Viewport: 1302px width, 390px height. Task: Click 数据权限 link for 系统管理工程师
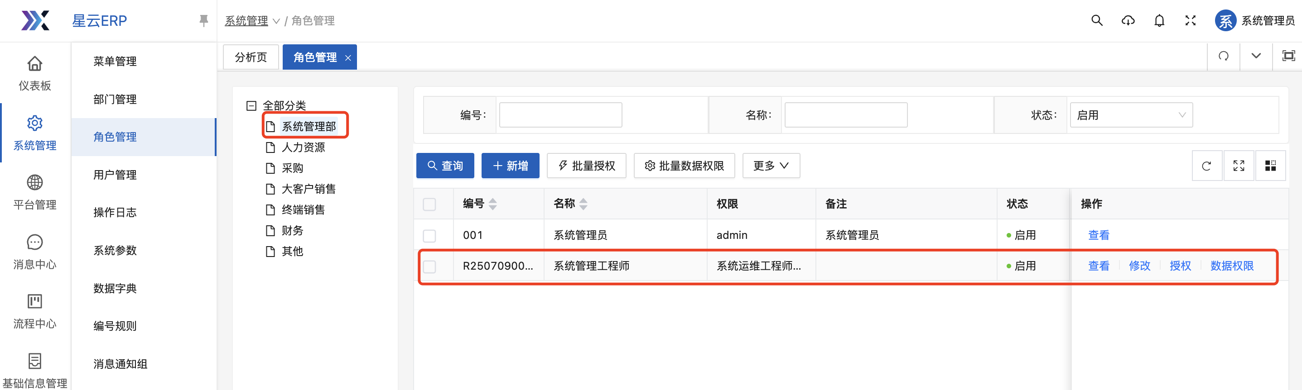coord(1231,266)
